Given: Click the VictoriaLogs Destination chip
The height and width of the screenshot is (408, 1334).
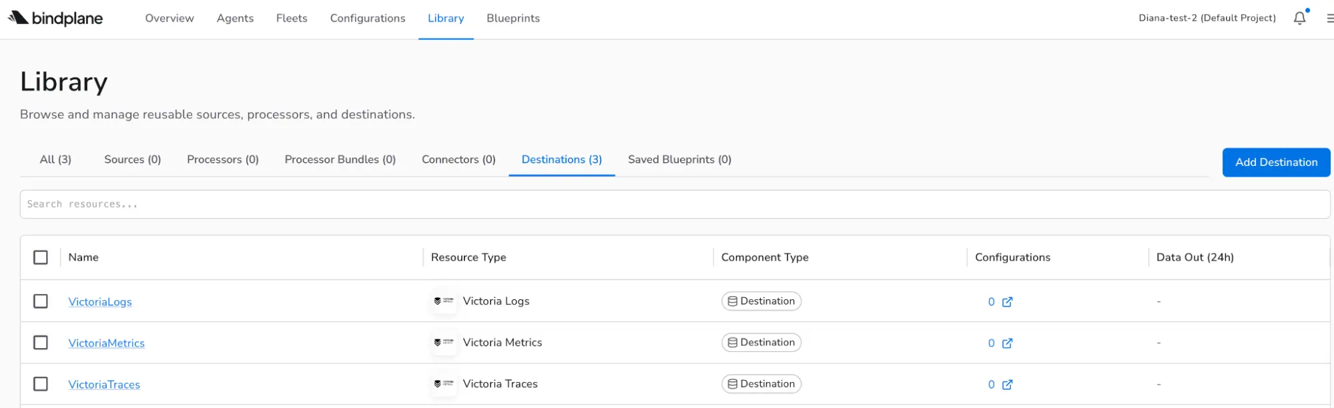Looking at the screenshot, I should pyautogui.click(x=761, y=301).
